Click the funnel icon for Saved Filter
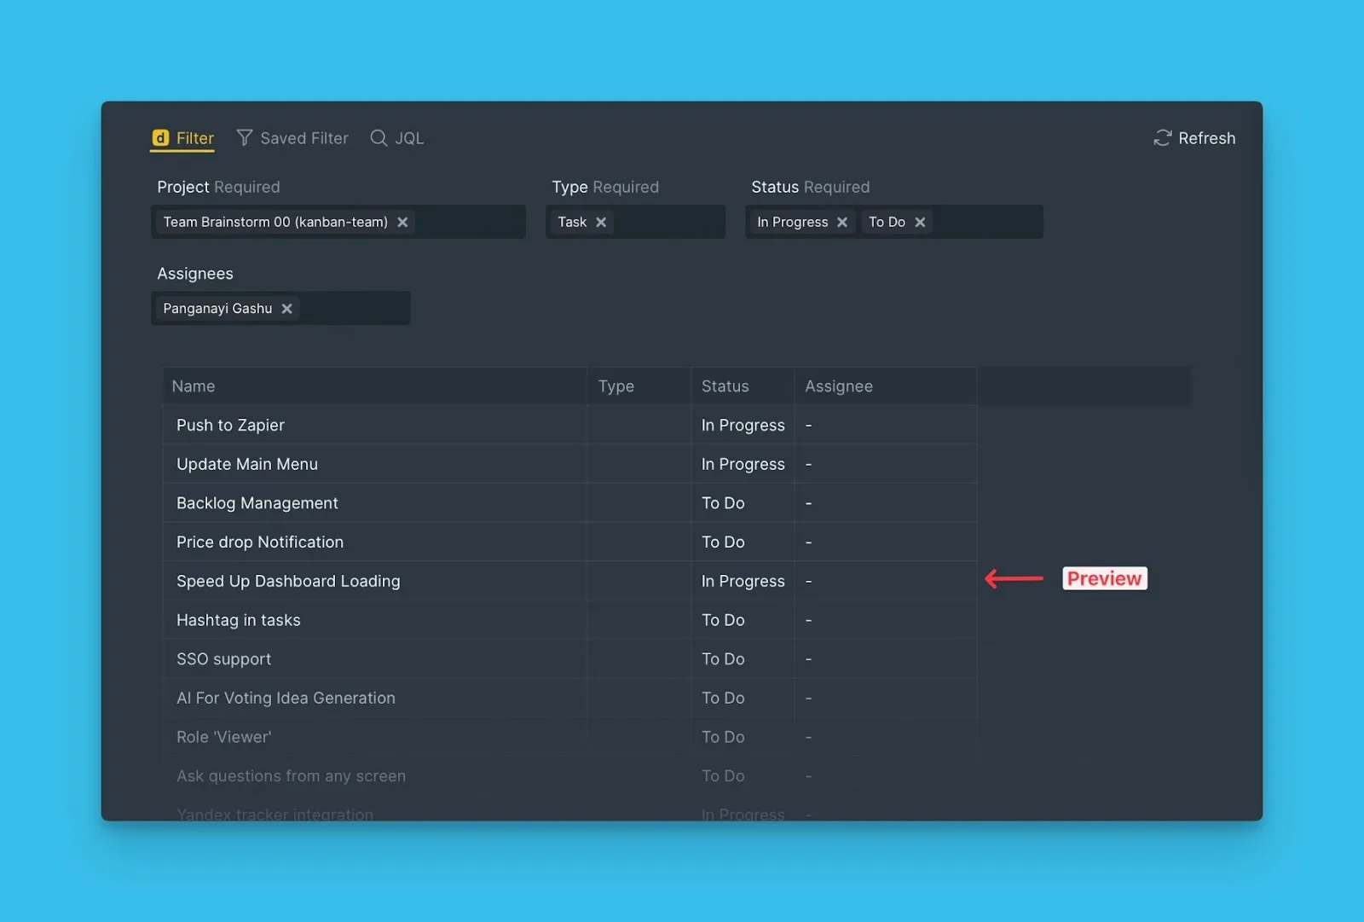 point(245,138)
